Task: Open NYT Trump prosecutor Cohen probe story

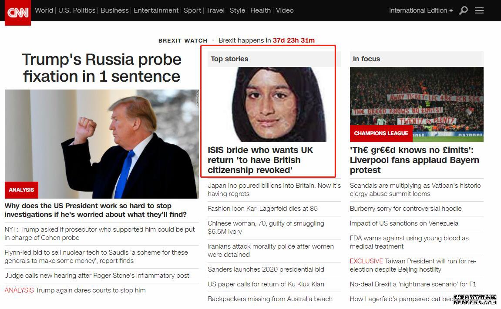Action: pos(100,233)
